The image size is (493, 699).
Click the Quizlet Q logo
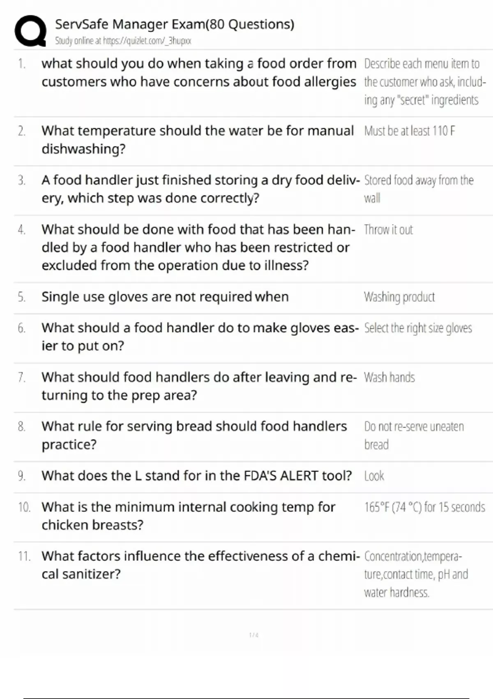click(30, 31)
